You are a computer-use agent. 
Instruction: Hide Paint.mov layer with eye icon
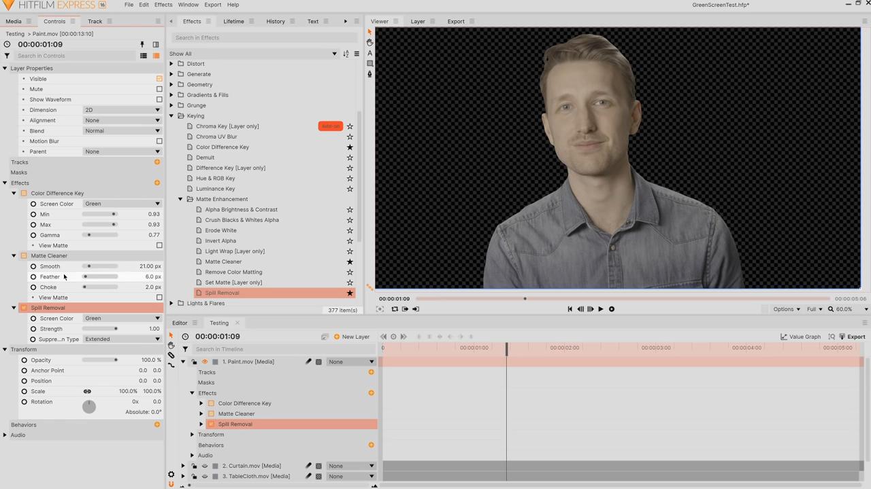(204, 362)
